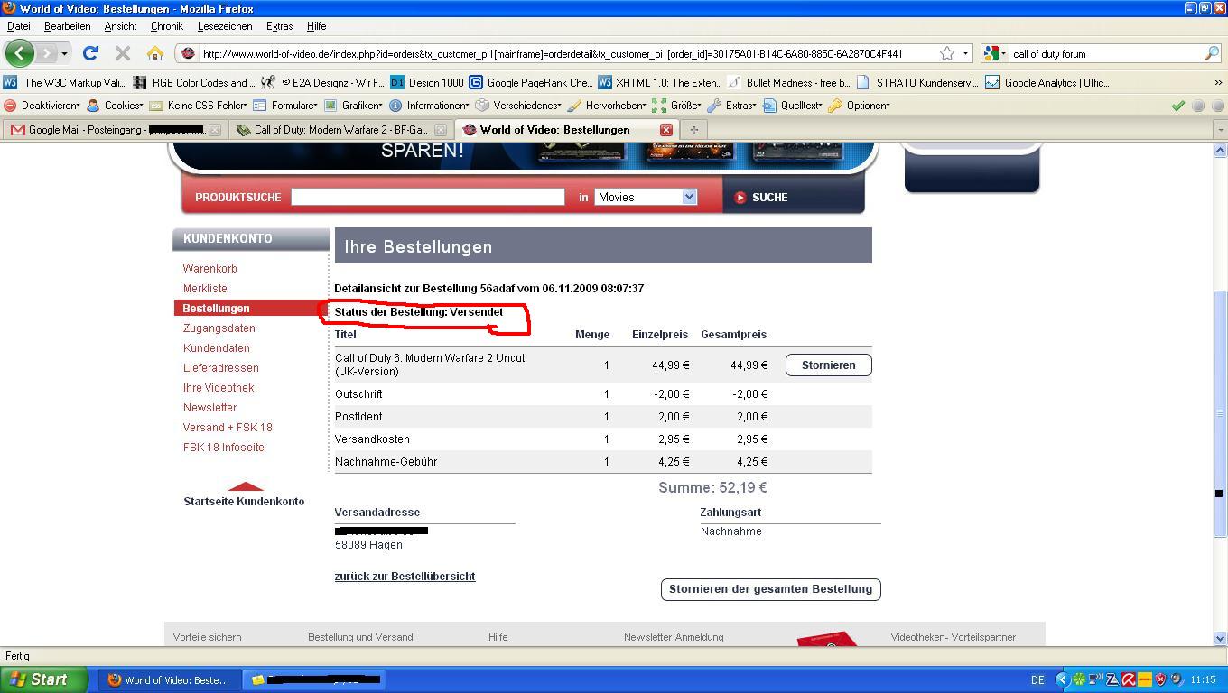Click the SUCHE search button
1228x693 pixels.
pyautogui.click(x=761, y=197)
